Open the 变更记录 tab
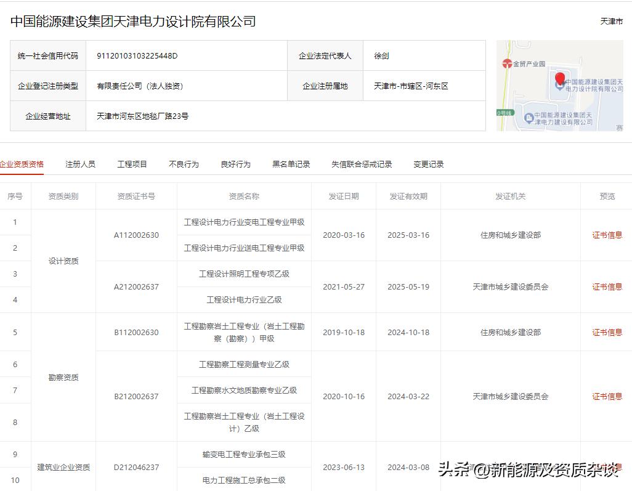 point(427,163)
